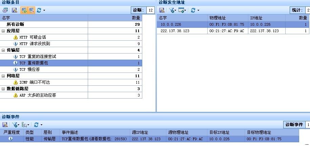Click warning icon beside ICMP 端口不可达
310x146 pixels.
[16, 82]
